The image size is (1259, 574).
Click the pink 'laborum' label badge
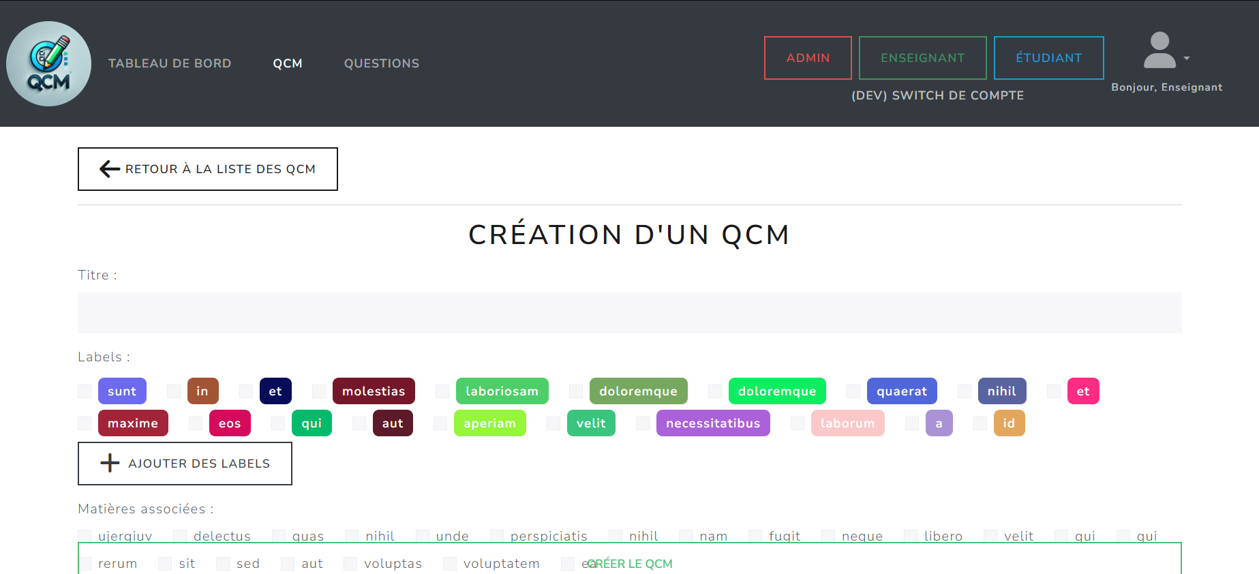click(847, 423)
